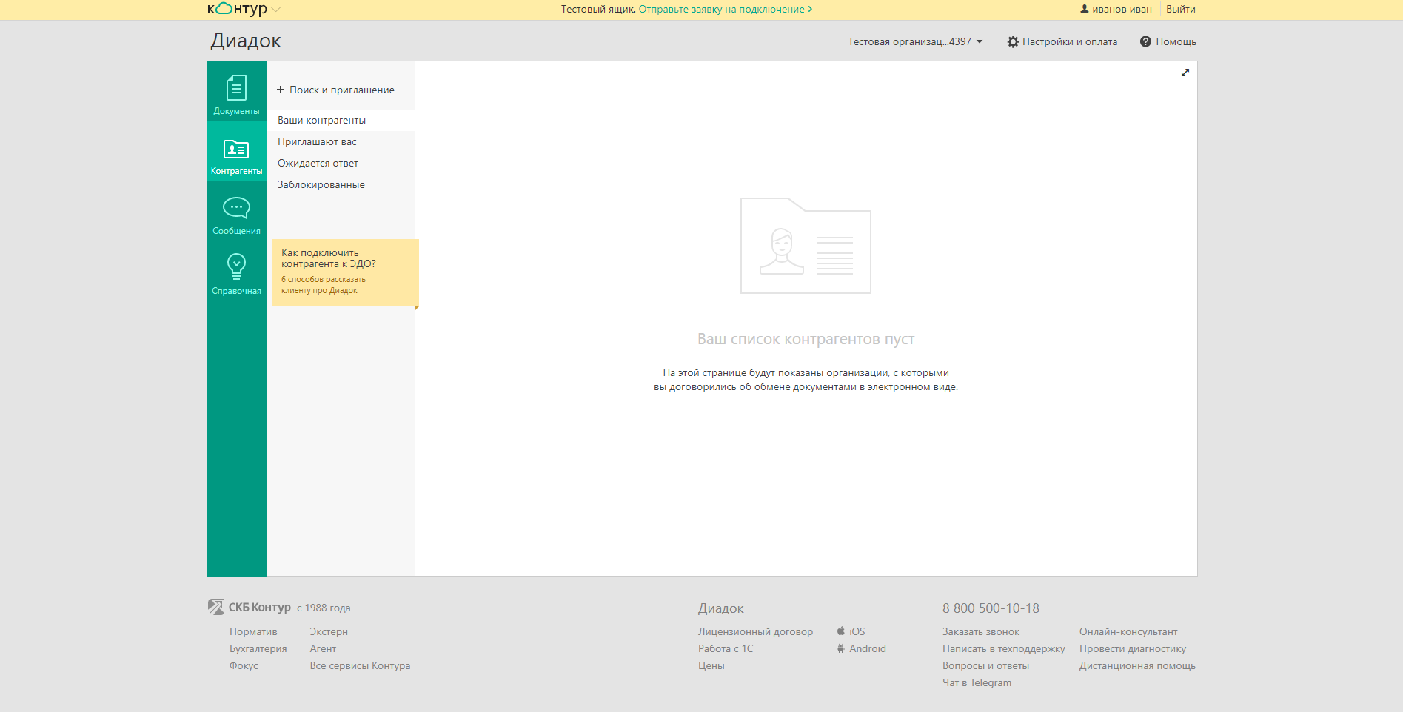1403x712 pixels.
Task: Open the Справочная lightbulb icon
Action: (236, 266)
